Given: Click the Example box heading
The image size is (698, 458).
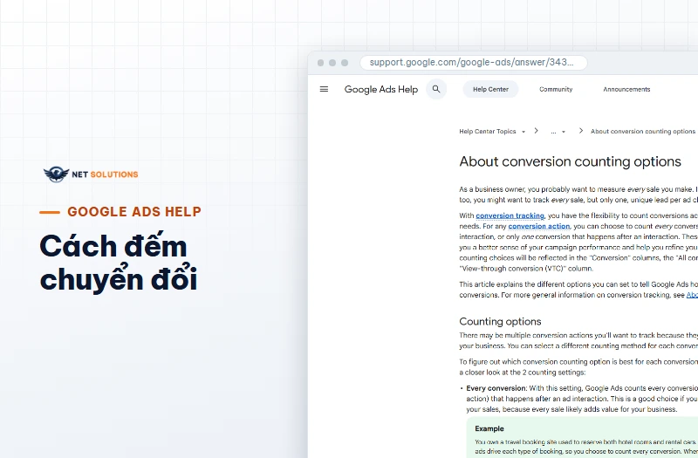Looking at the screenshot, I should click(489, 428).
